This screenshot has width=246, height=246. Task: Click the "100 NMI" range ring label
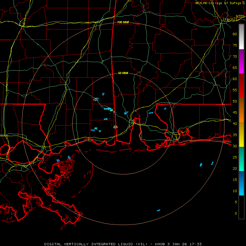[x=123, y=22]
